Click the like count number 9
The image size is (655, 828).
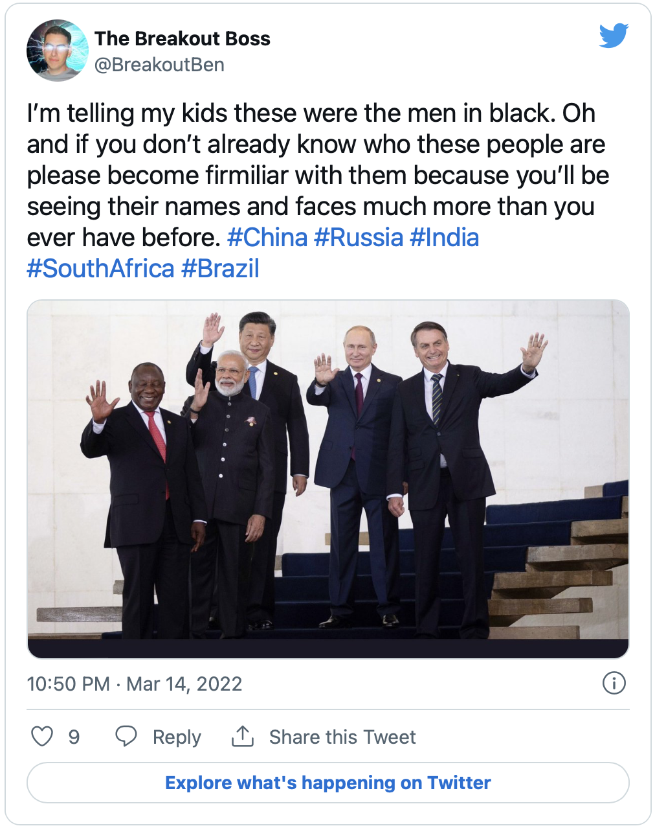pos(74,737)
